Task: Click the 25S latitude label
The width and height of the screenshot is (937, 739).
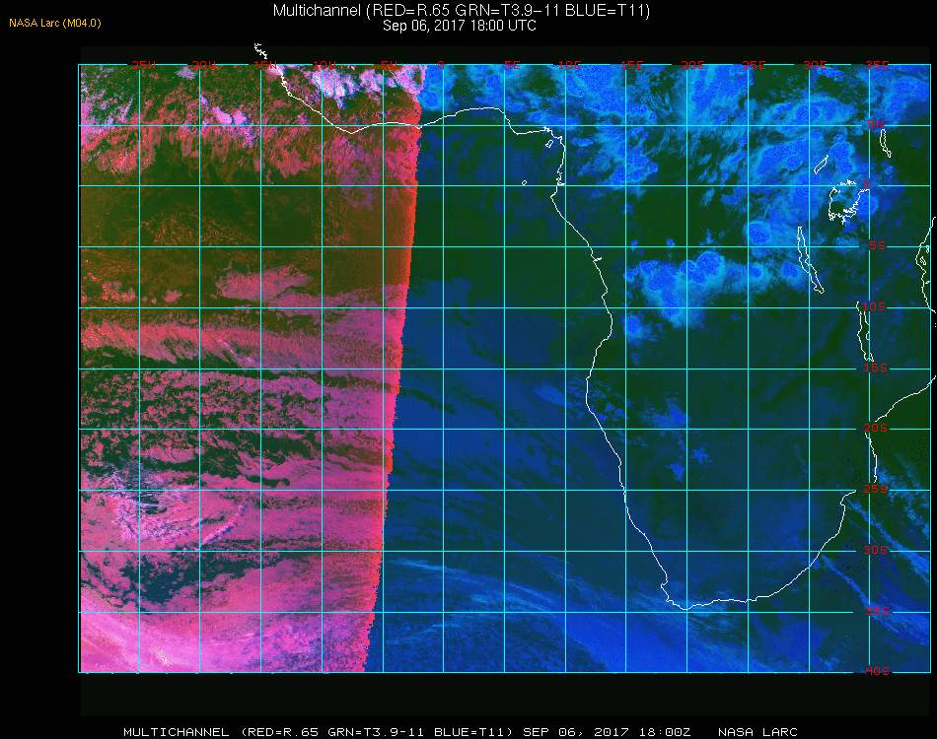Action: click(x=876, y=489)
